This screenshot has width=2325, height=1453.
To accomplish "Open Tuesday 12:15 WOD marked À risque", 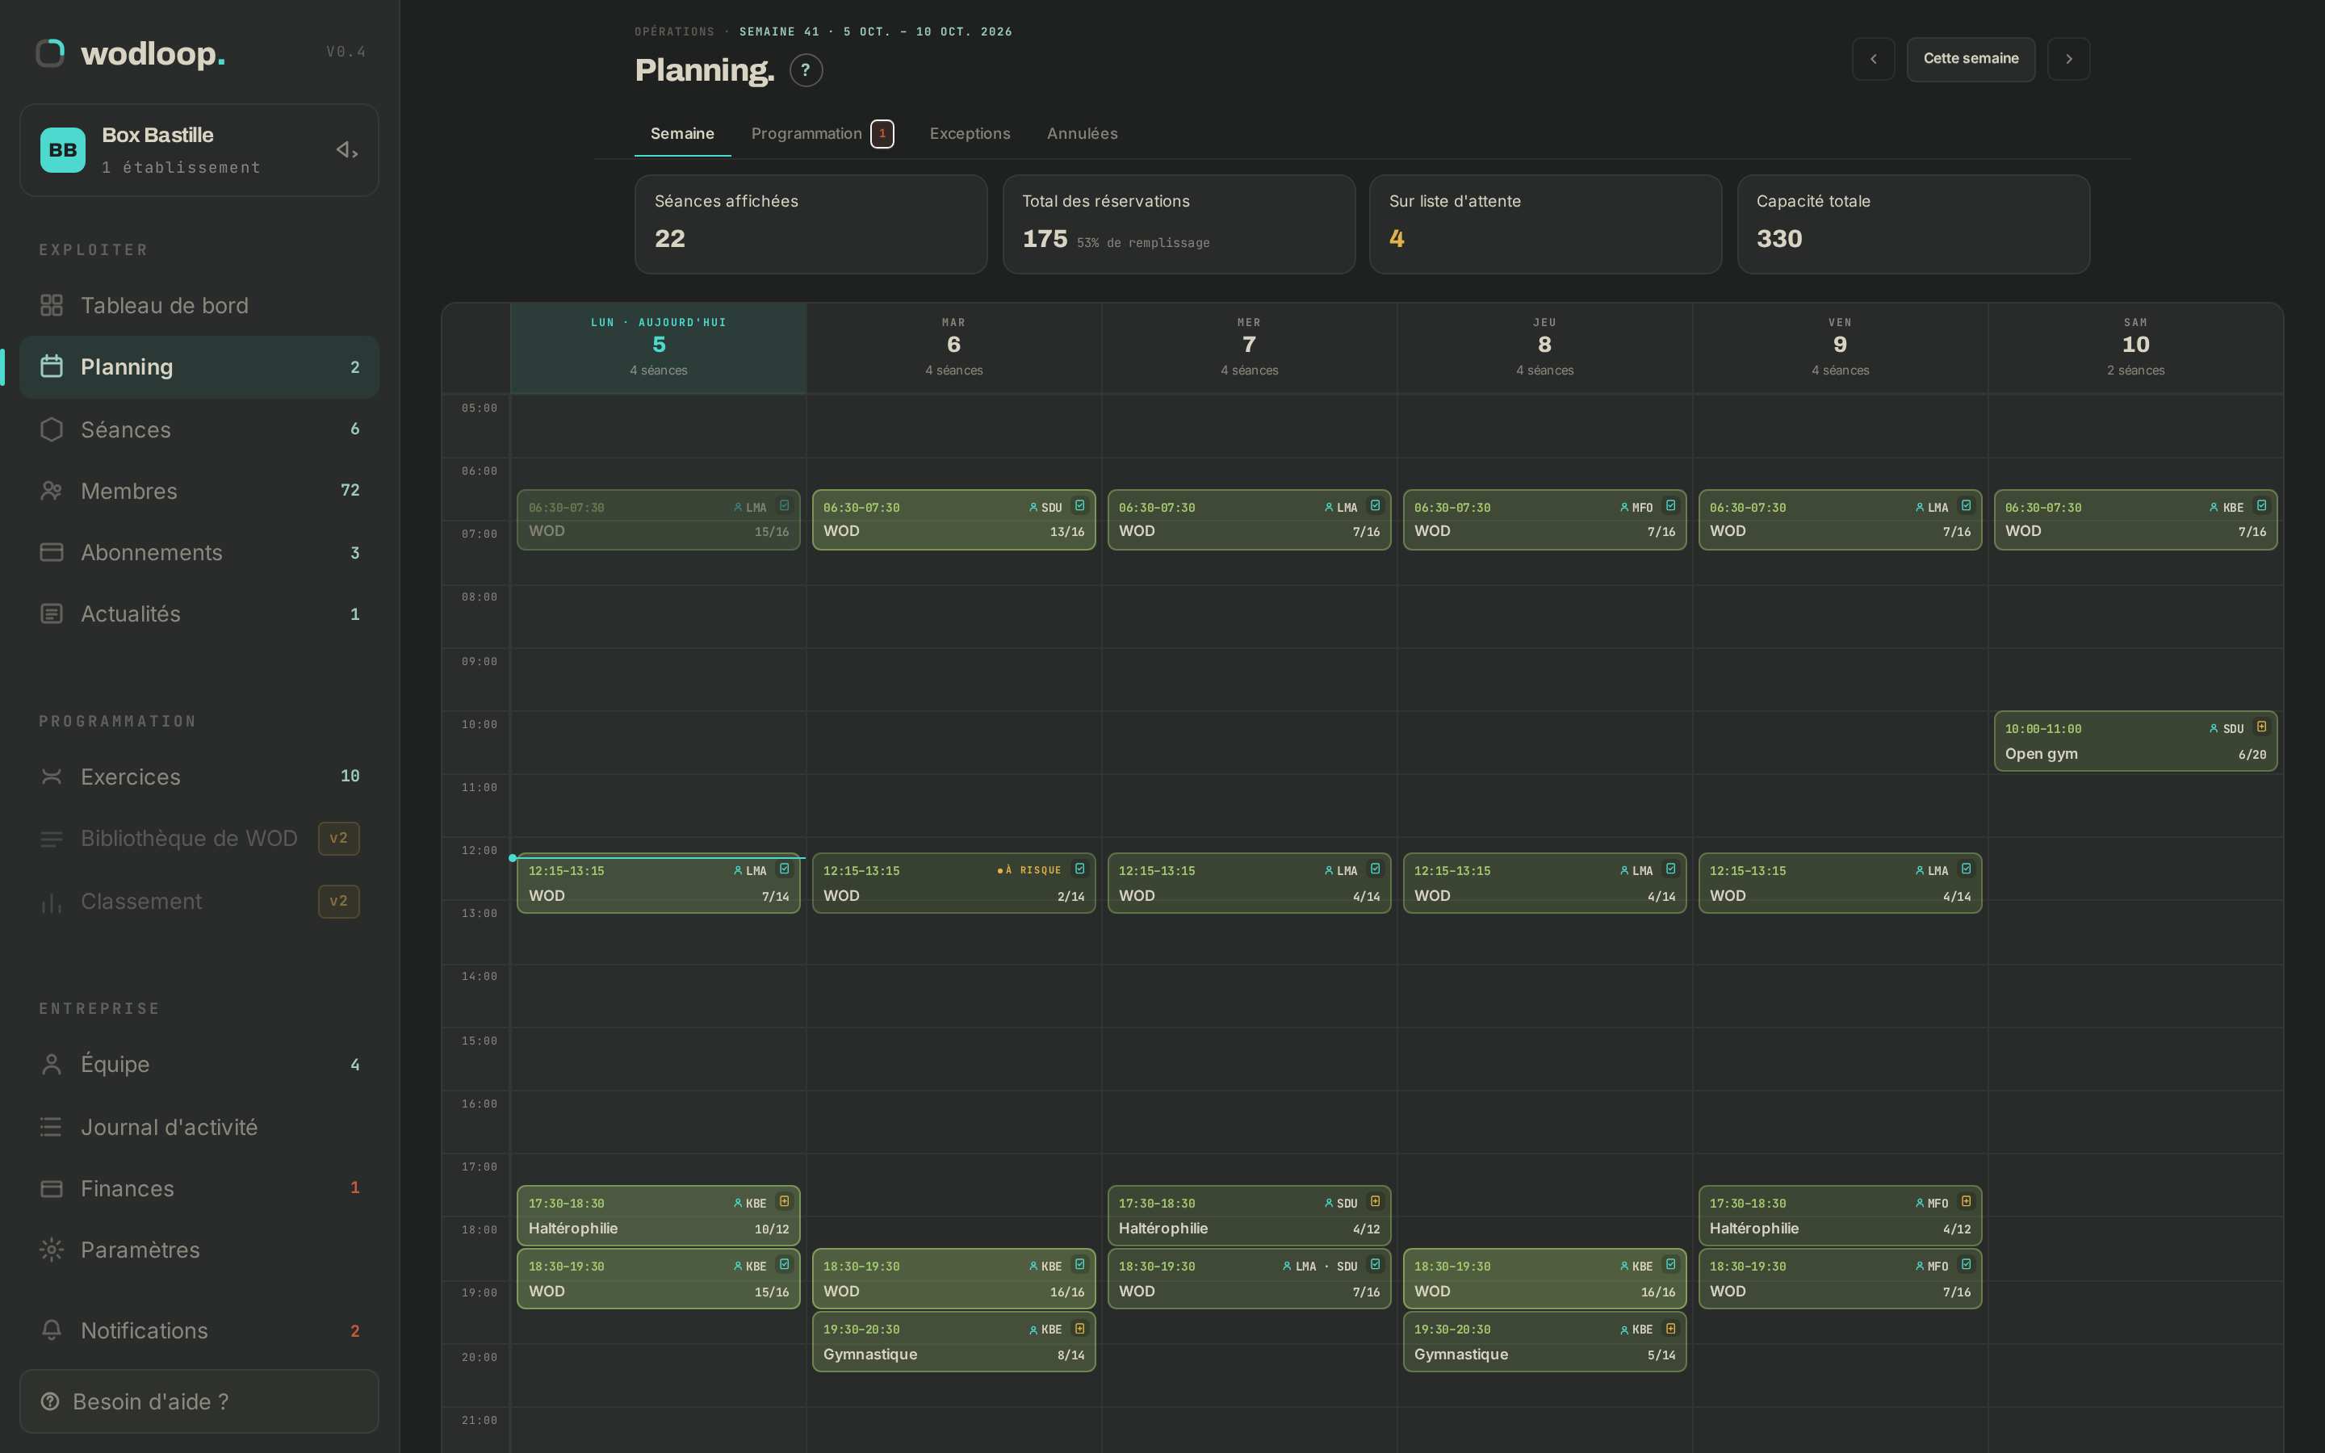I will point(953,883).
